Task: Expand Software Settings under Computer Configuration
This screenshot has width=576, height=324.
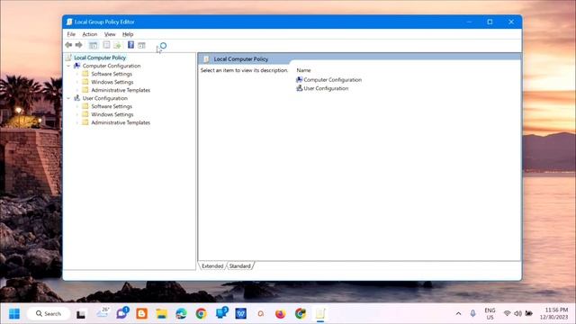Action: point(77,74)
